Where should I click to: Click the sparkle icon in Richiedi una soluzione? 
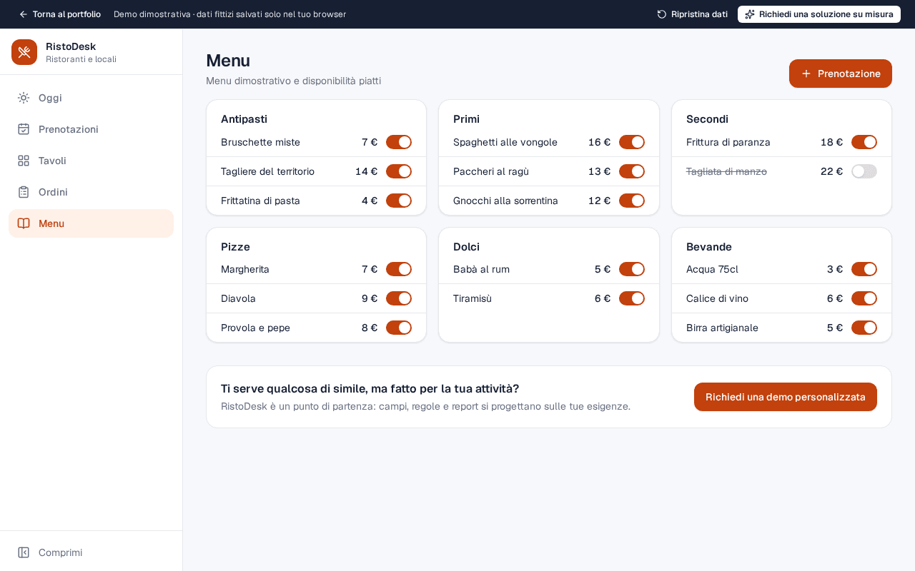tap(750, 14)
